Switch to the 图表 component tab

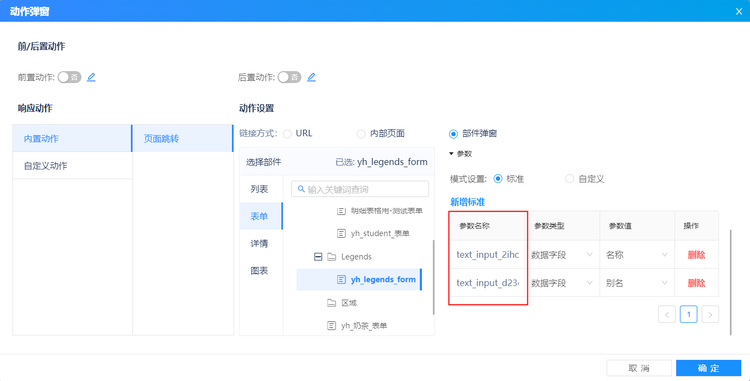coord(261,270)
